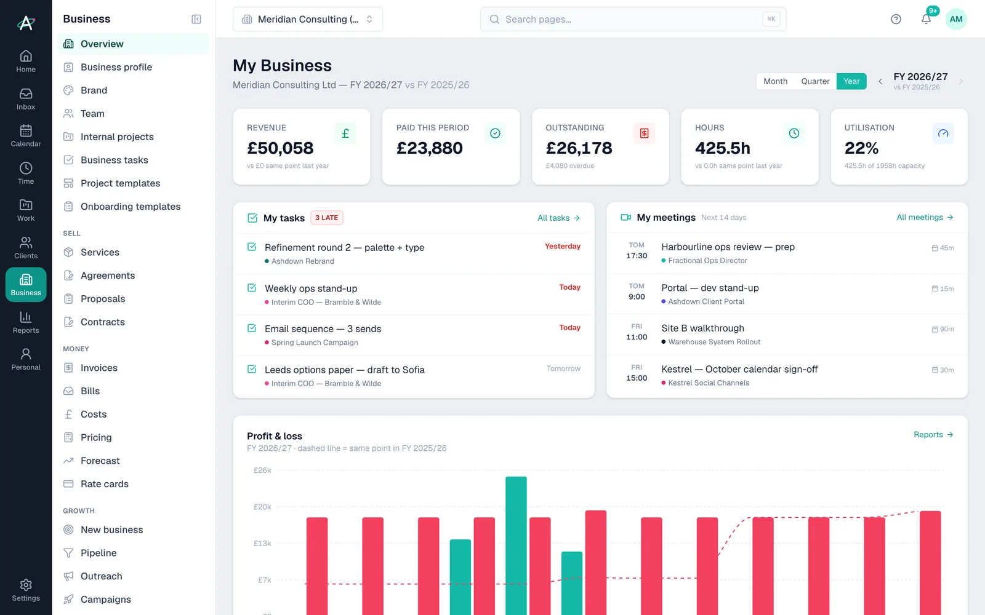Switch period to Quarter
Viewport: 985px width, 615px height.
(815, 81)
